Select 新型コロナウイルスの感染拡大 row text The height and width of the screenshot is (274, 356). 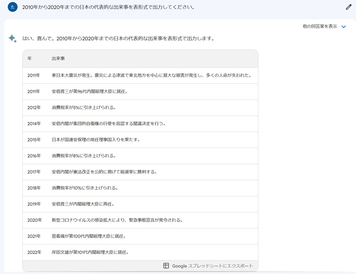tap(117, 220)
